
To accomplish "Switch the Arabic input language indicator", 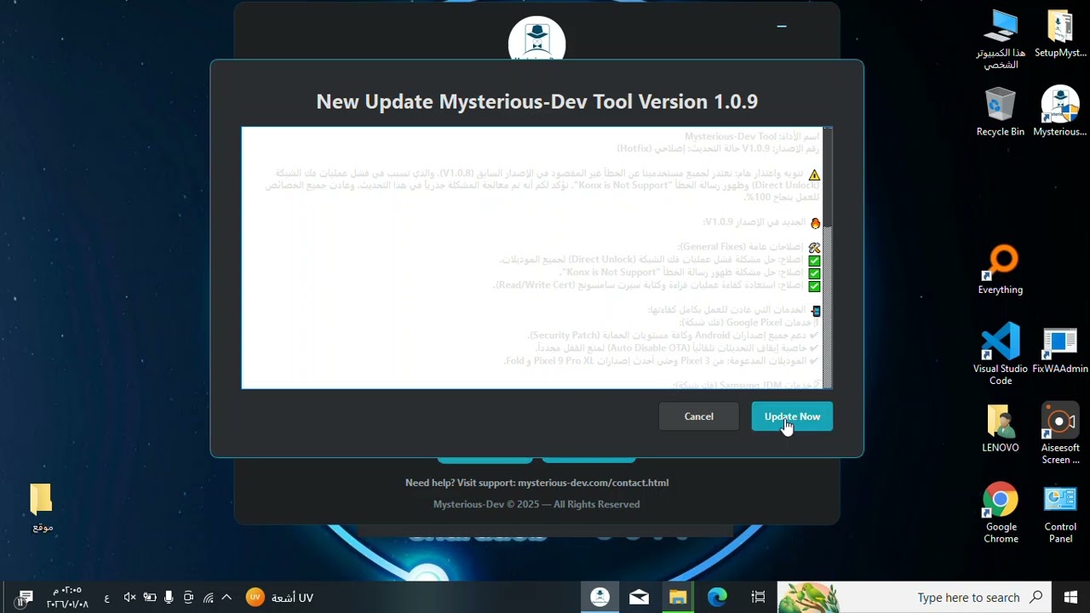I will pyautogui.click(x=106, y=598).
